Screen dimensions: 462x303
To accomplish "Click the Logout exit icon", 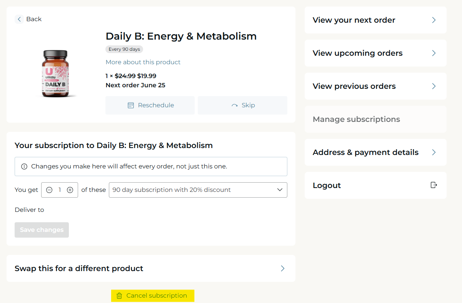I will coord(434,185).
